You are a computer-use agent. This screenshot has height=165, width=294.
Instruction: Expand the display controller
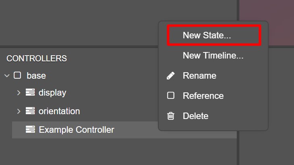[19, 92]
